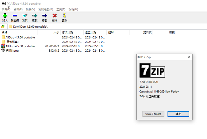Sort by the Created date (建立日期) column header

(x=95, y=32)
